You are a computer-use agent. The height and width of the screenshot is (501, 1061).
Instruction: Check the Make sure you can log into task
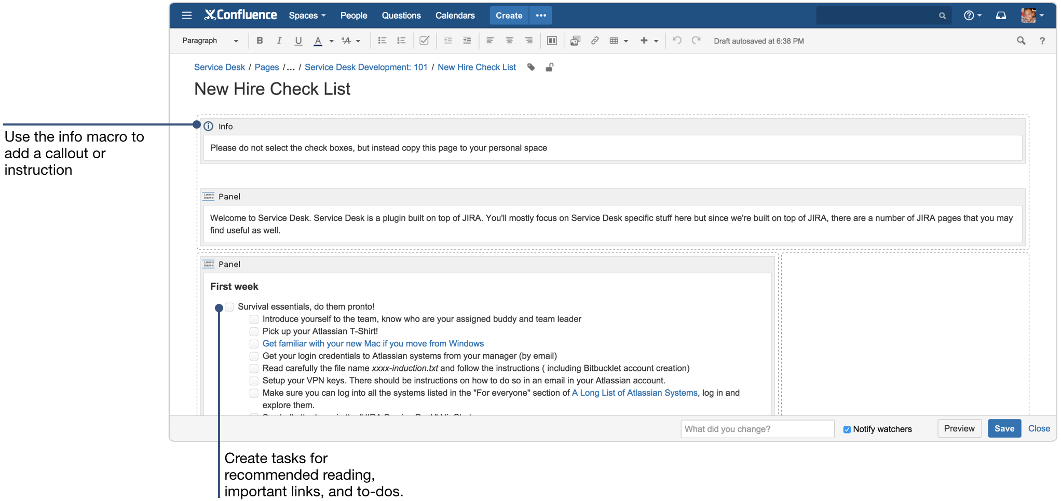[x=254, y=393]
